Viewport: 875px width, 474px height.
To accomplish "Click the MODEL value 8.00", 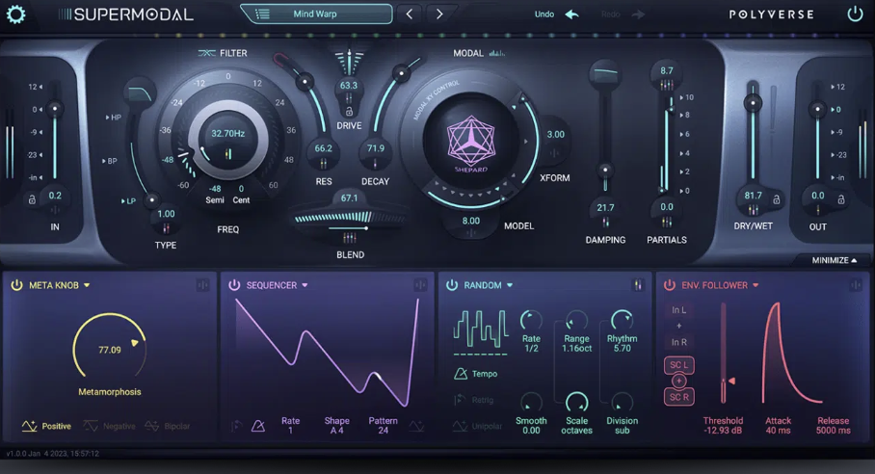I will pyautogui.click(x=471, y=221).
